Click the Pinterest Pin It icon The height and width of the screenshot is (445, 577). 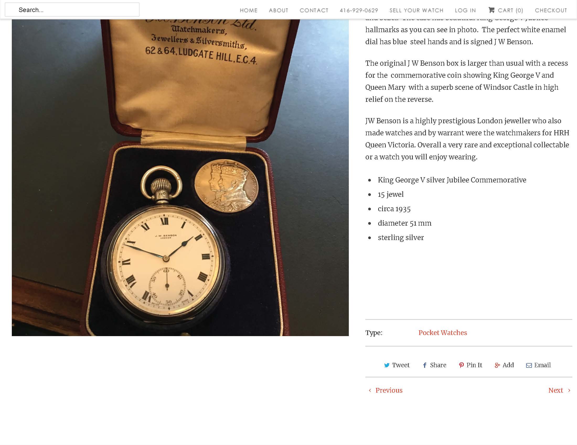click(461, 365)
